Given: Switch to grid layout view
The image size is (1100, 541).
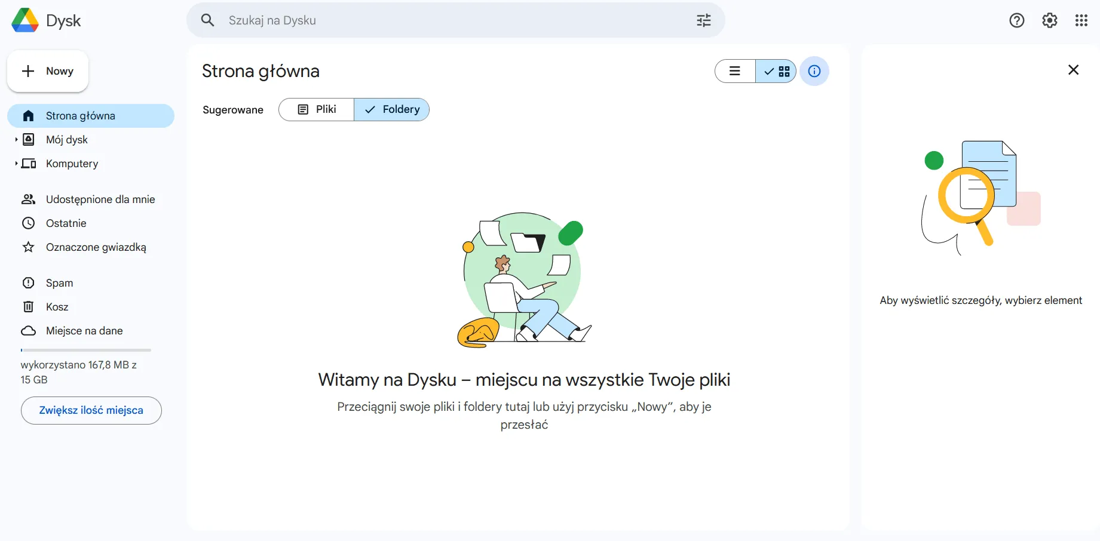Looking at the screenshot, I should [776, 71].
